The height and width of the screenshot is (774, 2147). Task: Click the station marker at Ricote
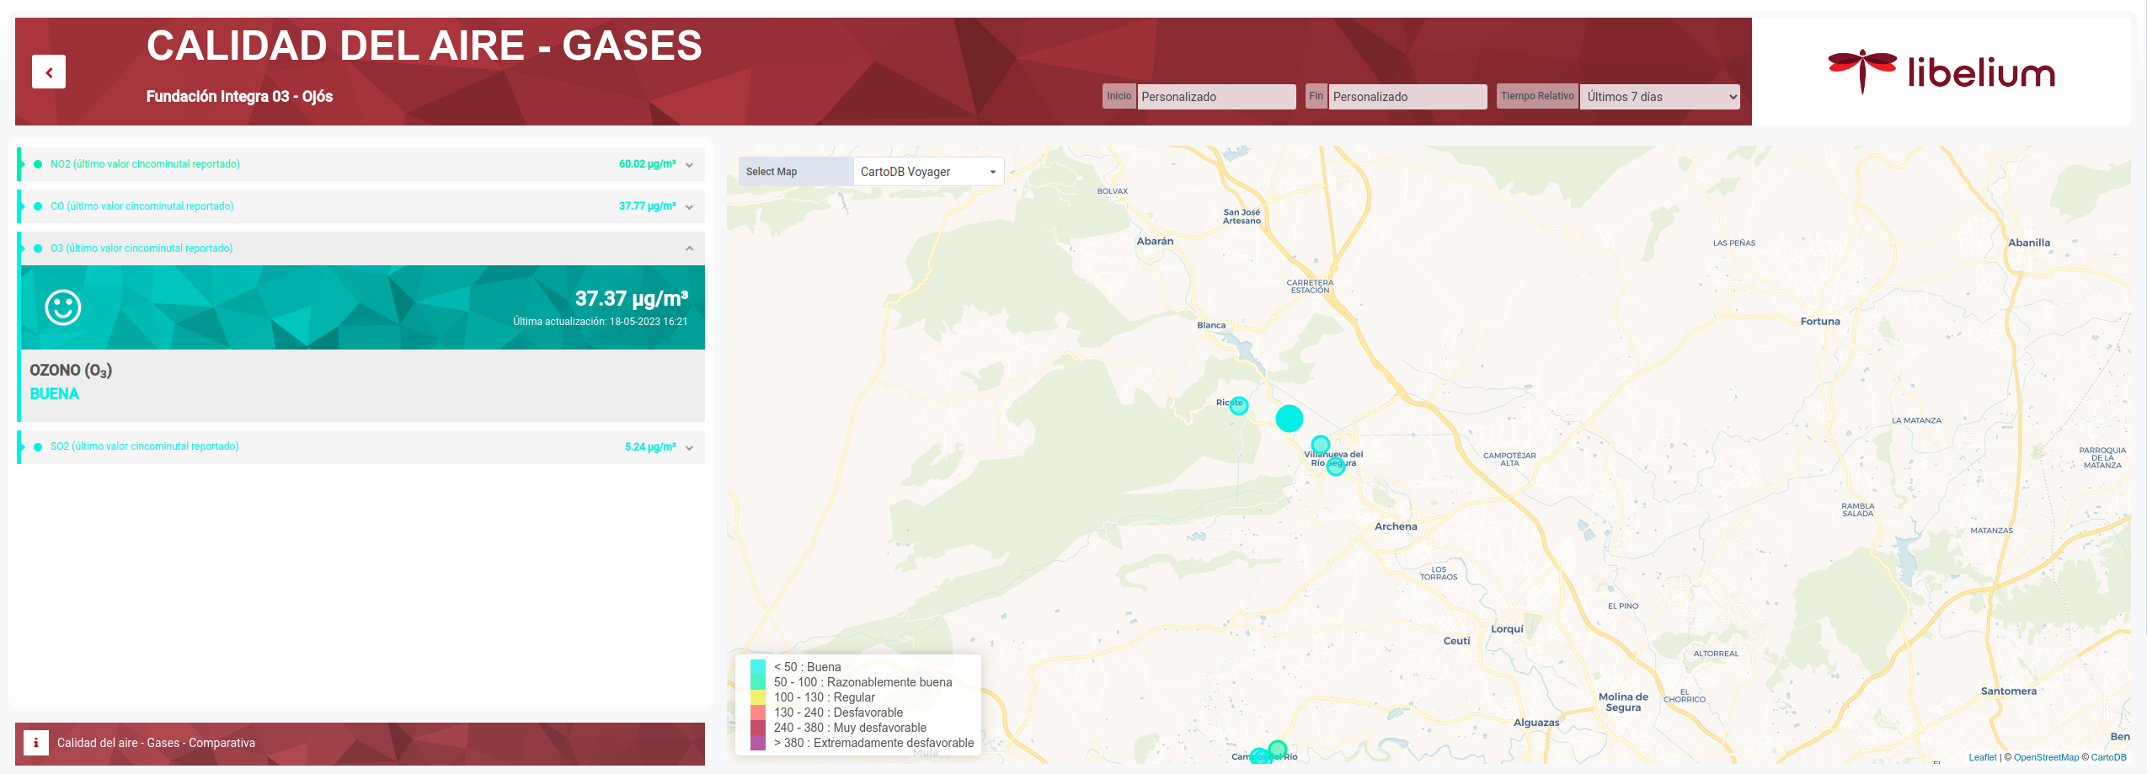click(1238, 405)
